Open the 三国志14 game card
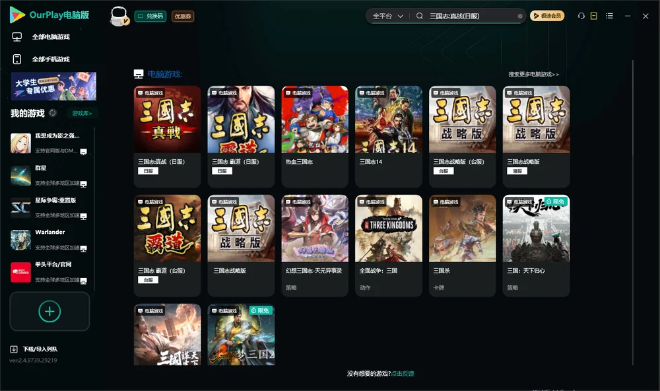 [389, 137]
